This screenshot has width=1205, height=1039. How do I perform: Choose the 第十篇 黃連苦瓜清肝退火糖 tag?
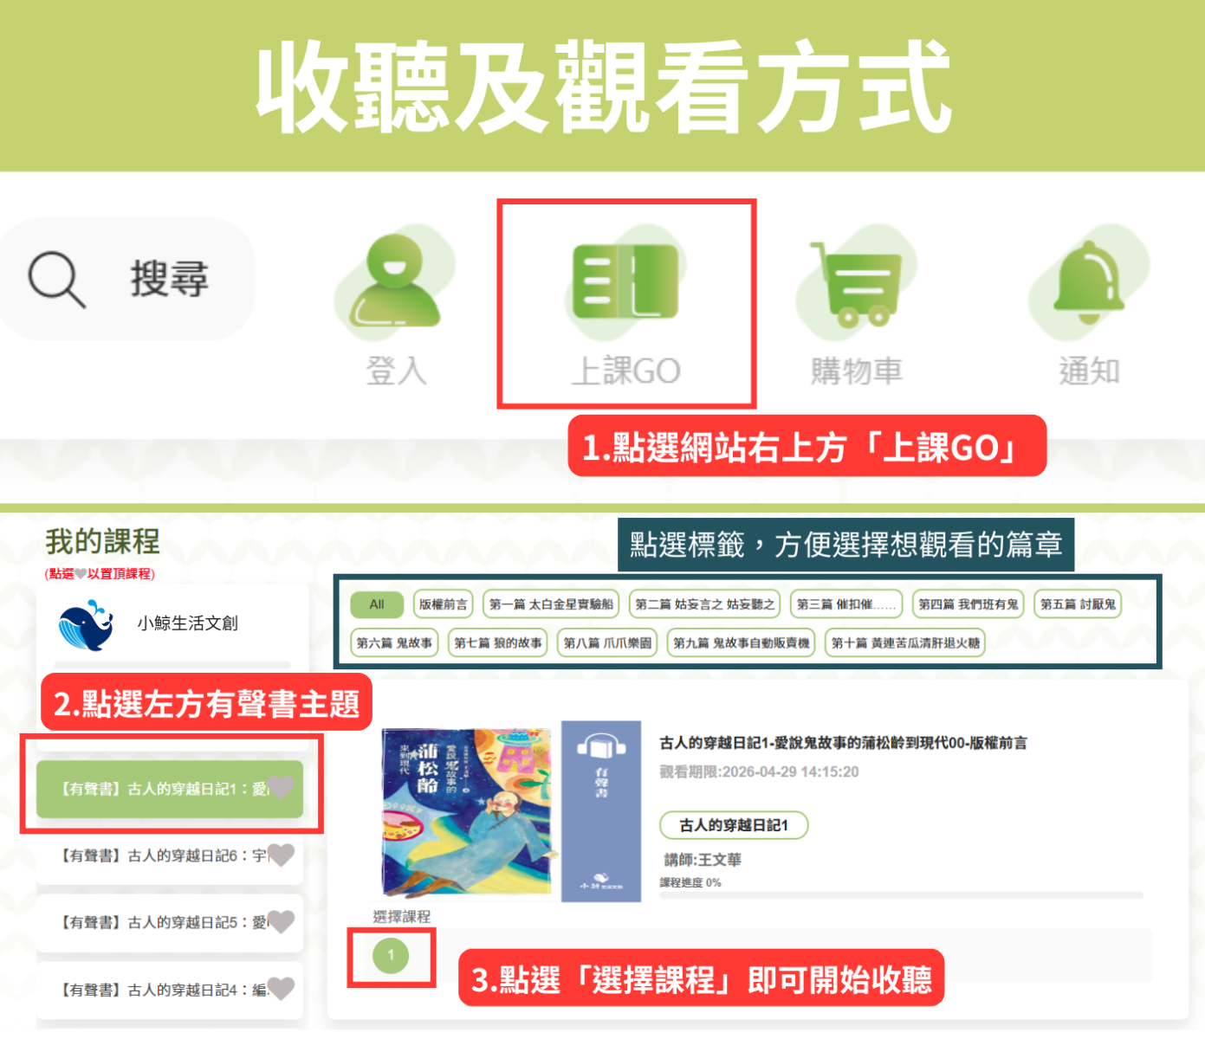[904, 643]
